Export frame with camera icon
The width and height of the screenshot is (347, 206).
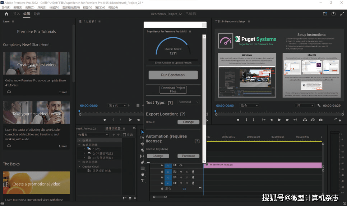click(321, 120)
